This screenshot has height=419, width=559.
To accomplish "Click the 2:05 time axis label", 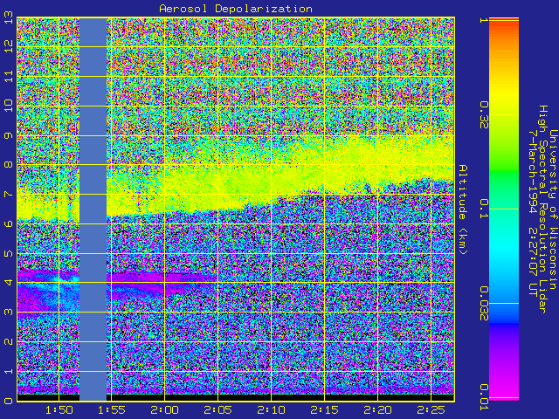I will pos(217,410).
